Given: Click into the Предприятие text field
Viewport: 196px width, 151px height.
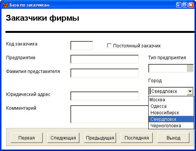Looking at the screenshot, I should point(104,59).
